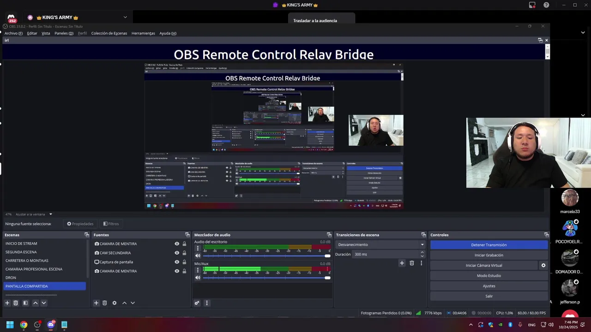This screenshot has width=591, height=332.
Task: Open the Archivo menu
Action: click(x=13, y=33)
